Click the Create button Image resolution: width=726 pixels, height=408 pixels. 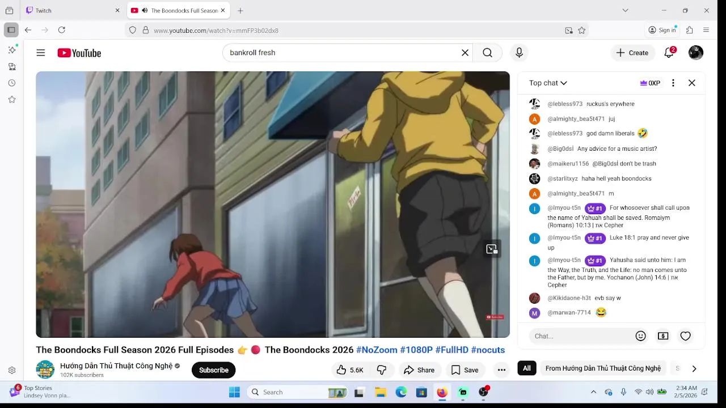click(633, 53)
